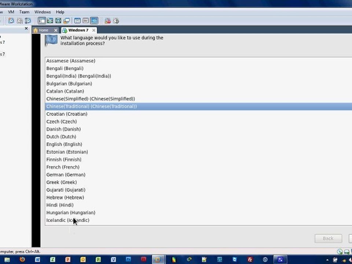Click the green device status bar icon
This screenshot has height=264, width=352.
pos(340,252)
